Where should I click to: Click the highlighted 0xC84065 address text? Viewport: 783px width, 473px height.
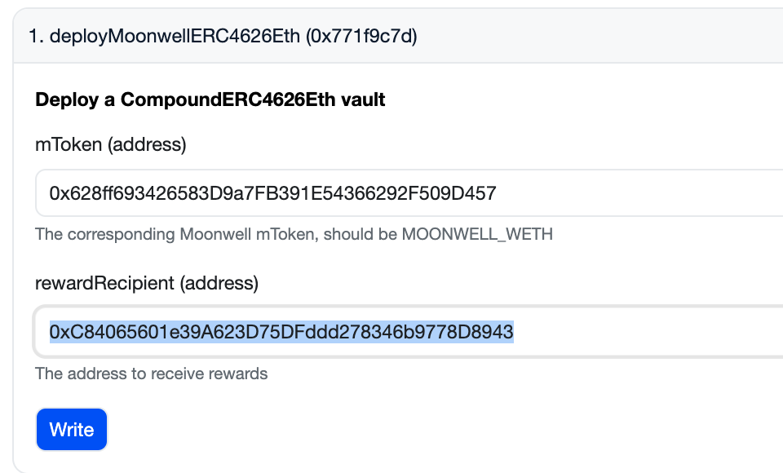[281, 332]
